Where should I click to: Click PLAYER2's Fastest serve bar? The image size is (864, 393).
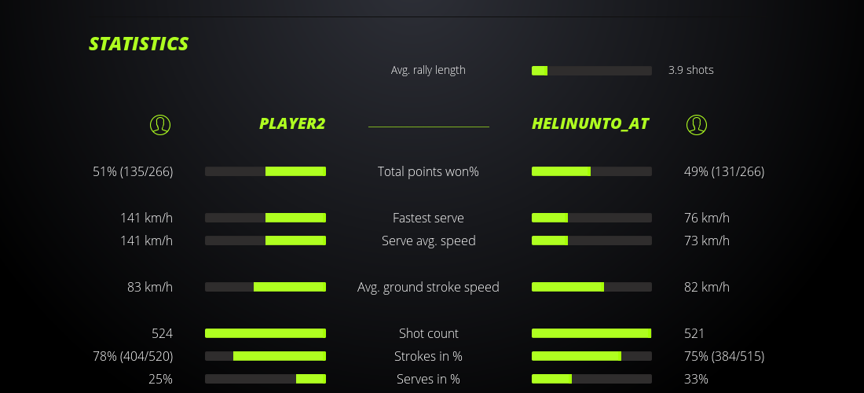tap(265, 218)
